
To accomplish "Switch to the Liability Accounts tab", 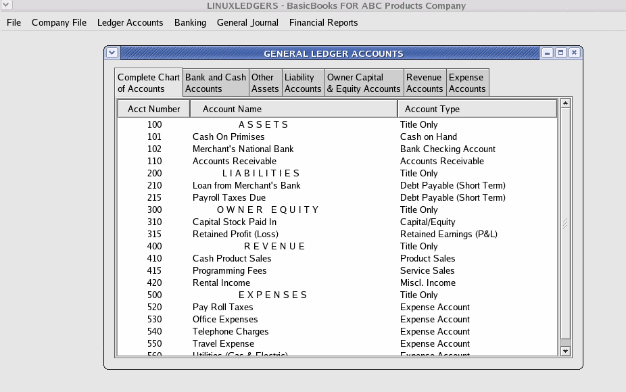I will pyautogui.click(x=303, y=82).
